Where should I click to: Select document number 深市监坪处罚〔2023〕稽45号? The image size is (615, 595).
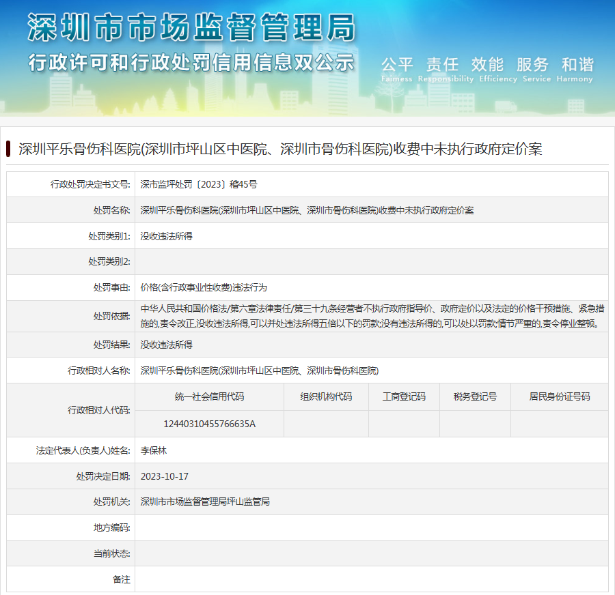click(199, 184)
